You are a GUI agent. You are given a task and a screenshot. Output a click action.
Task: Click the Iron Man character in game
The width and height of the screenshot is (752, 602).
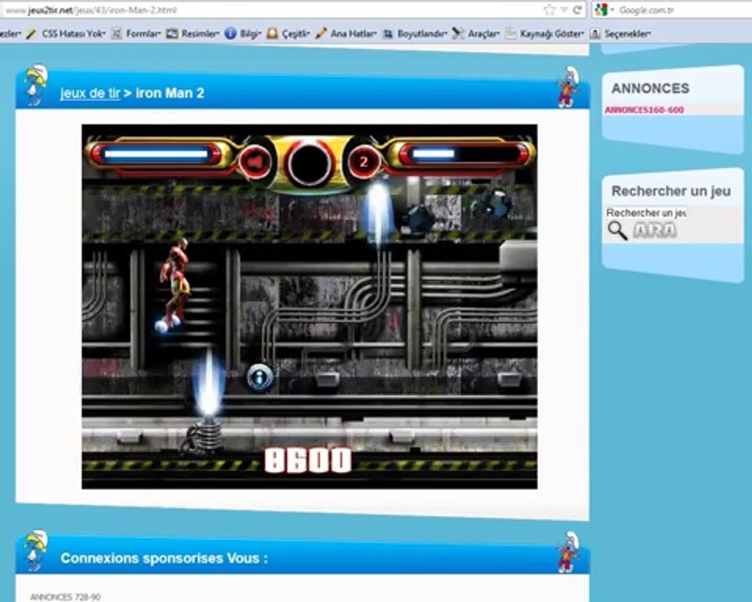click(174, 284)
